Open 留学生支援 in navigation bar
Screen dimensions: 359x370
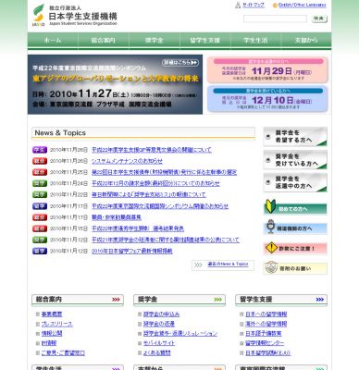click(204, 40)
